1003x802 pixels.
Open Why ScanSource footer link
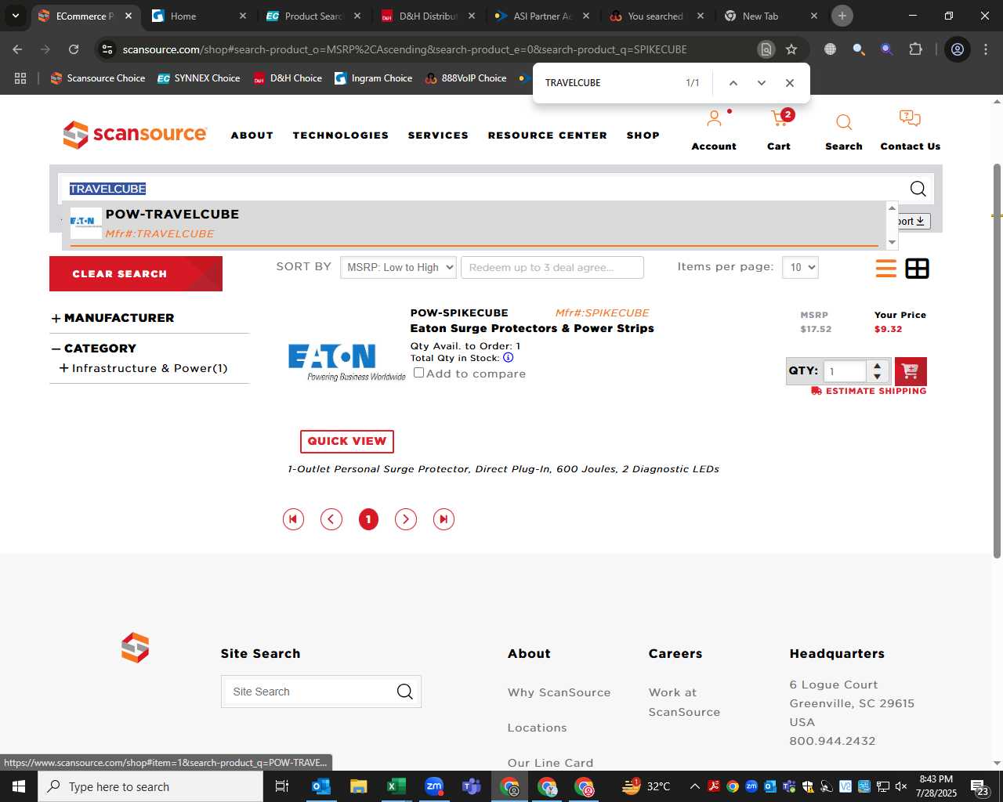559,692
